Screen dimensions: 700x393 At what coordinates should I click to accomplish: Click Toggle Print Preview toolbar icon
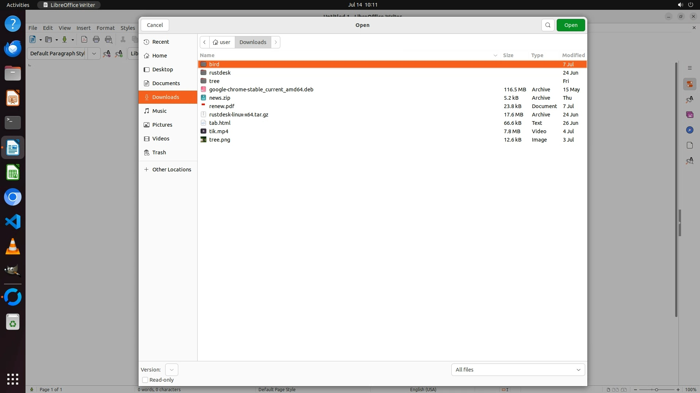click(109, 40)
